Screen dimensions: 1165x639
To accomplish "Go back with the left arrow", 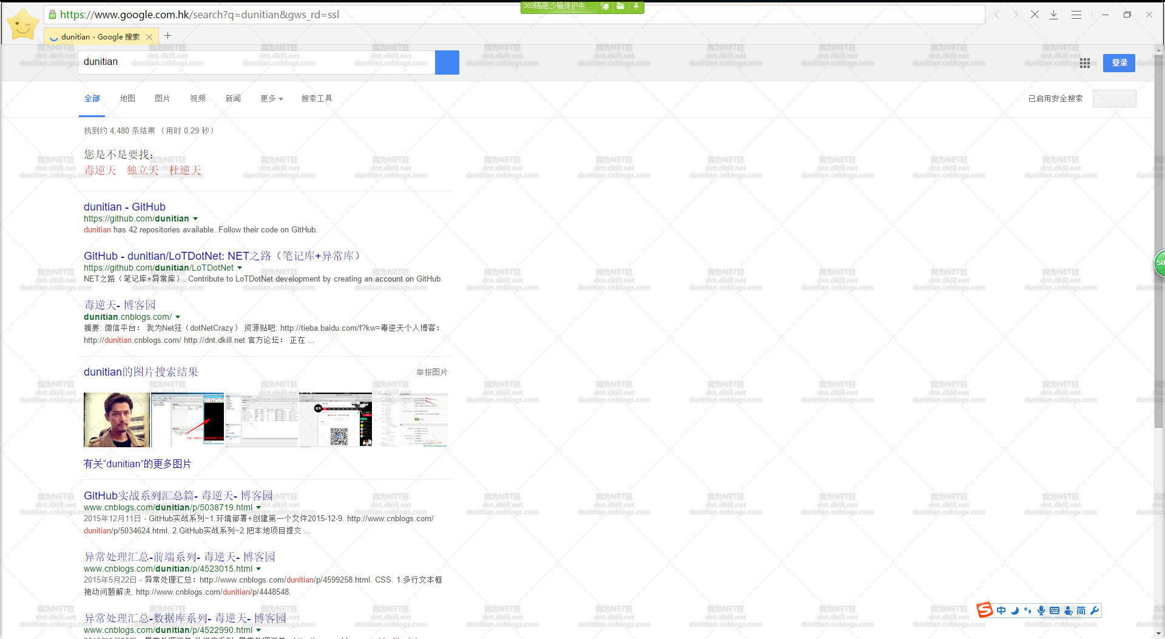I will coord(997,15).
